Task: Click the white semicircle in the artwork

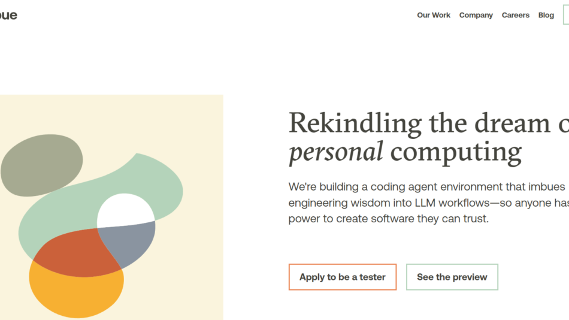Action: point(125,211)
